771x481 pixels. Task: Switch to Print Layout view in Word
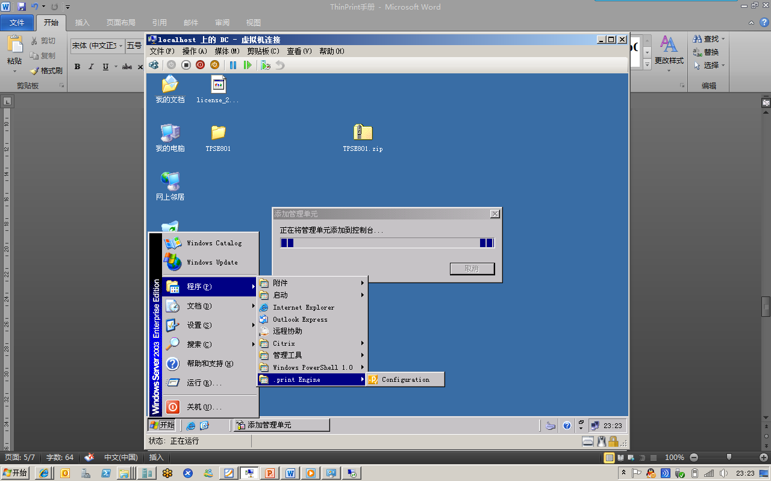609,458
